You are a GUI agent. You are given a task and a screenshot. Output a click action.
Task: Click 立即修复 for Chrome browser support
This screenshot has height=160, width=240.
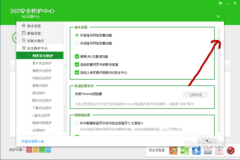point(196,95)
